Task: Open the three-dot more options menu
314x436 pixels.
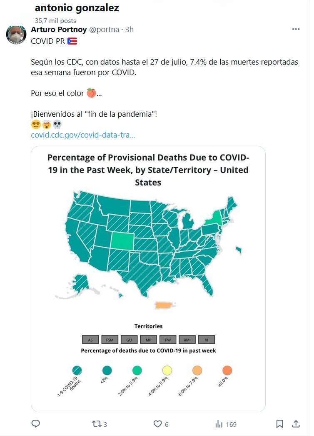Action: coord(296,29)
